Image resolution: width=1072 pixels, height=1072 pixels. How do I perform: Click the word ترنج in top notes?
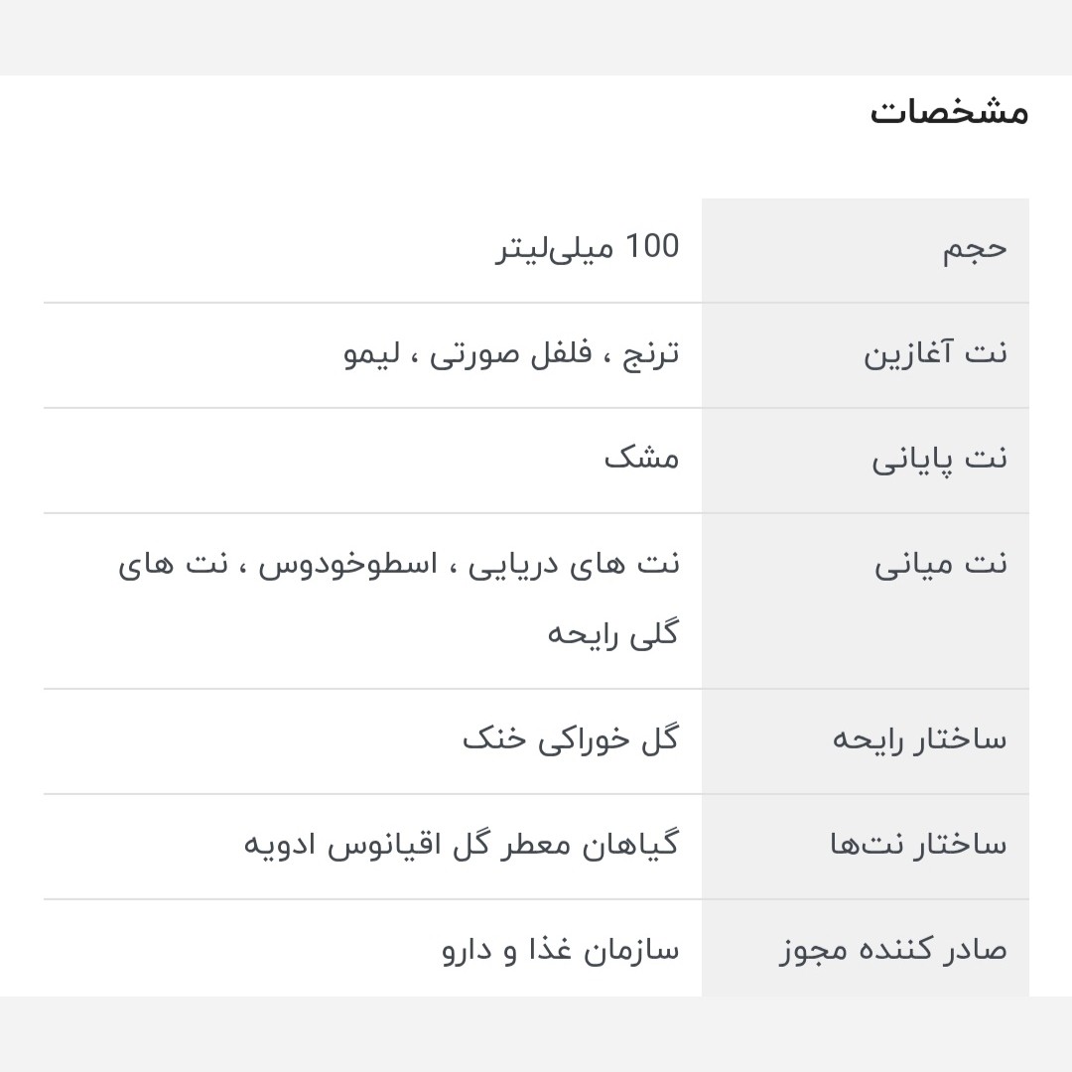651,354
